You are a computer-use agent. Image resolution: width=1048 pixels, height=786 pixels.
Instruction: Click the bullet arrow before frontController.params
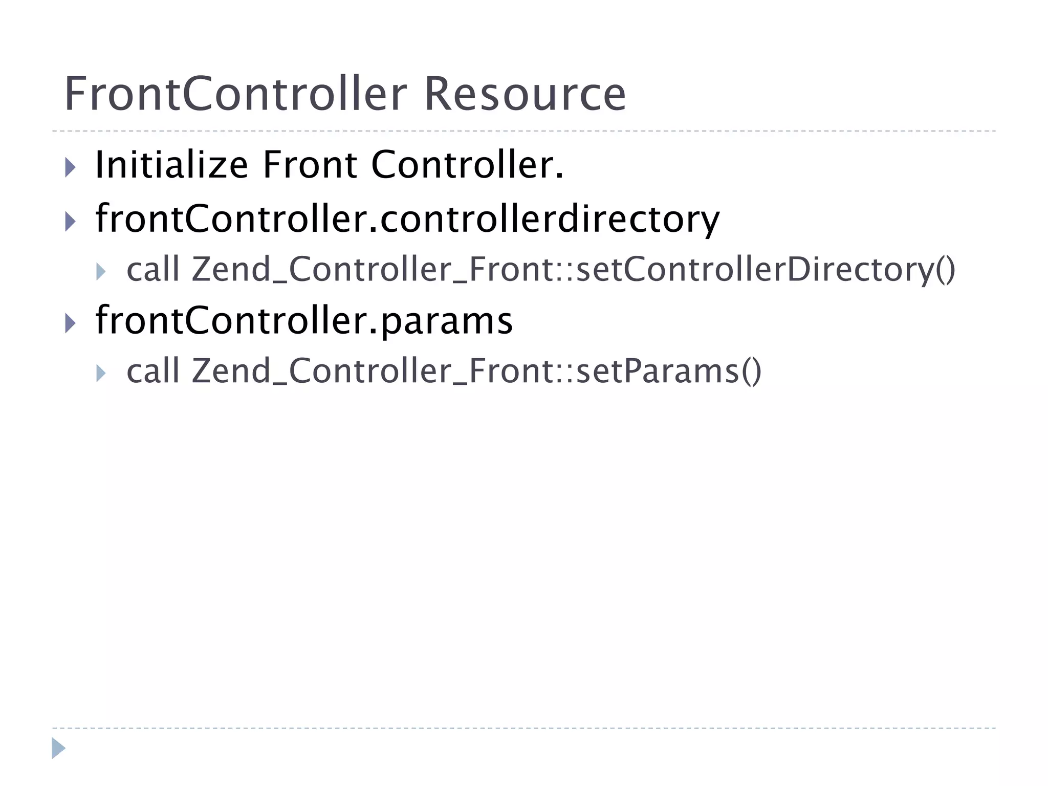[71, 323]
